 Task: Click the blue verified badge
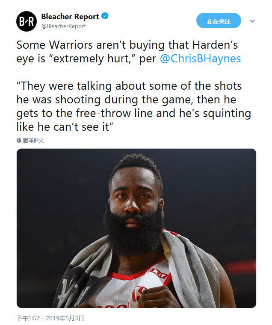coord(105,16)
